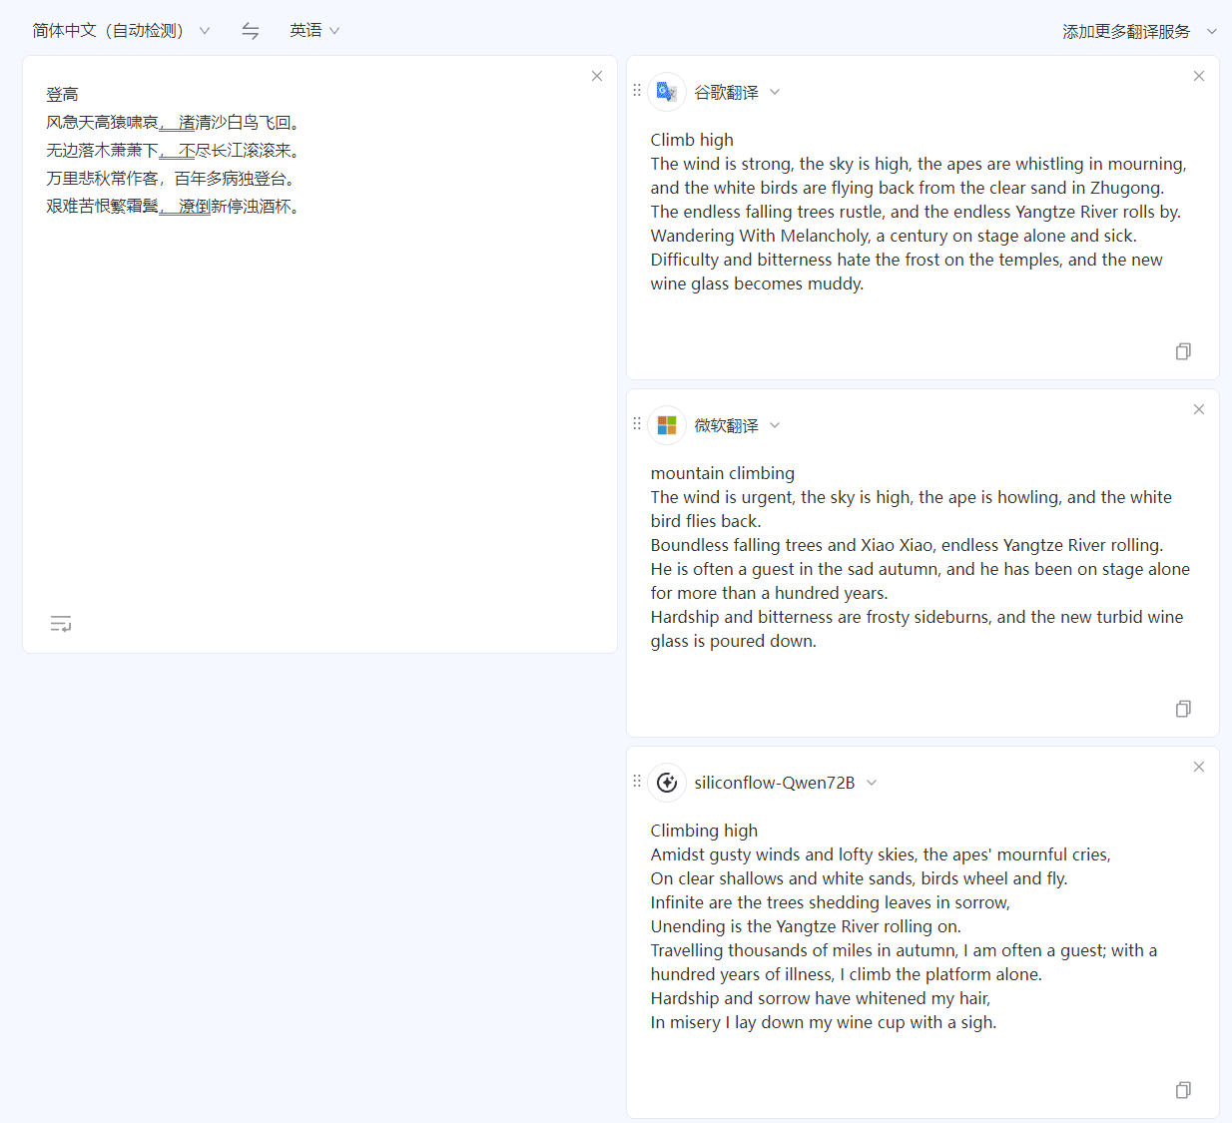Expand the 微软翻译 service dropdown
The width and height of the screenshot is (1232, 1123).
(x=775, y=425)
